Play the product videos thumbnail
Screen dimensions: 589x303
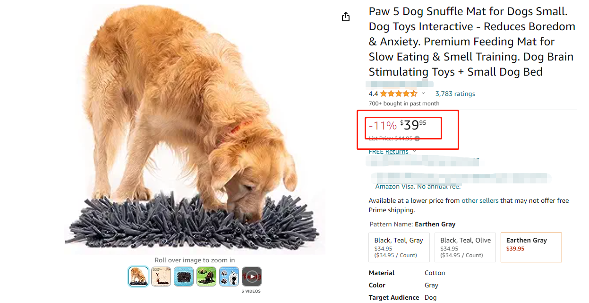point(252,277)
